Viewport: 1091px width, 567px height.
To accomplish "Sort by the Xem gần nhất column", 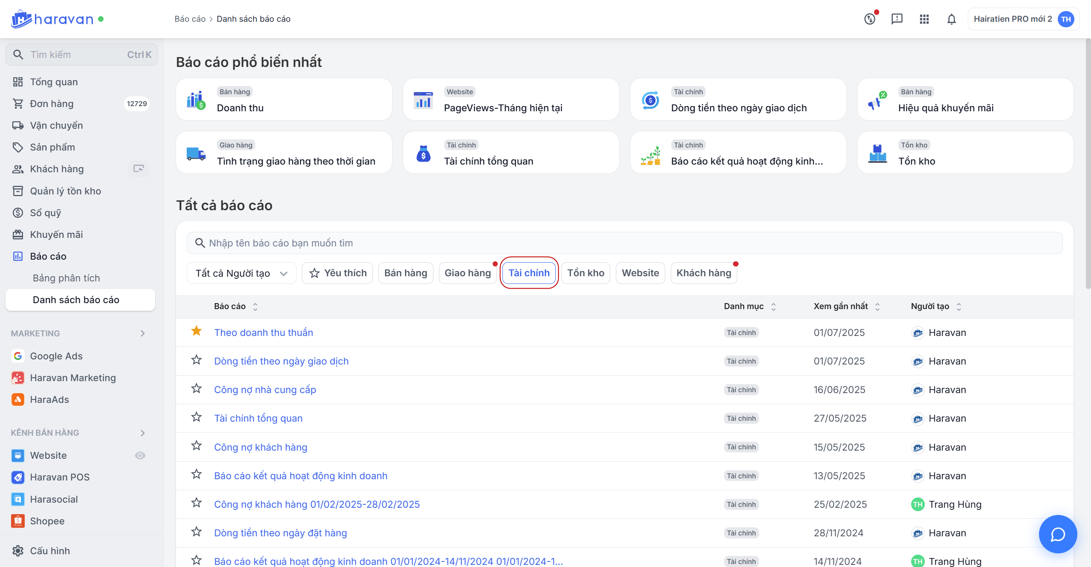I will [x=846, y=307].
